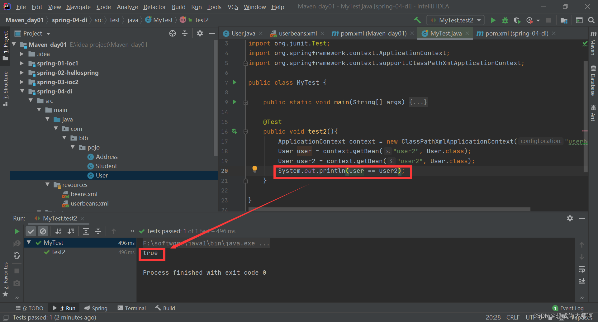Open the Database tool window
This screenshot has width=598, height=322.
[593, 81]
